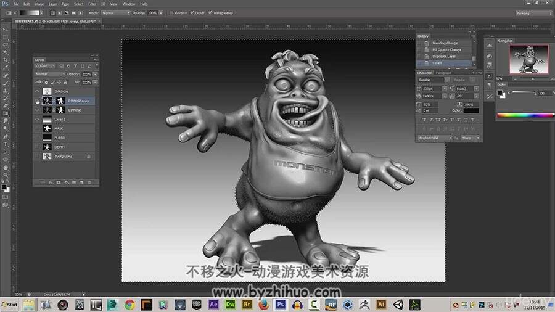Open the English: USA language dropdown

click(435, 138)
